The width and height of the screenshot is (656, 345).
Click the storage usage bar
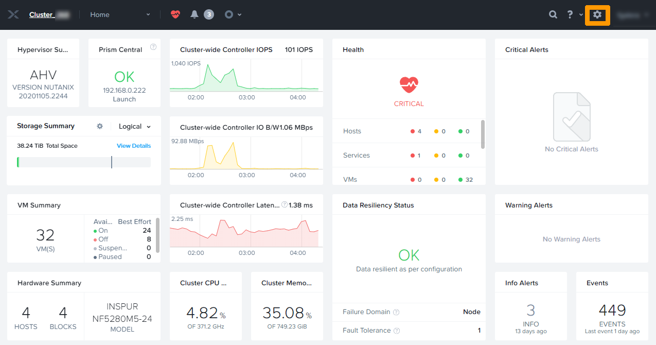84,162
